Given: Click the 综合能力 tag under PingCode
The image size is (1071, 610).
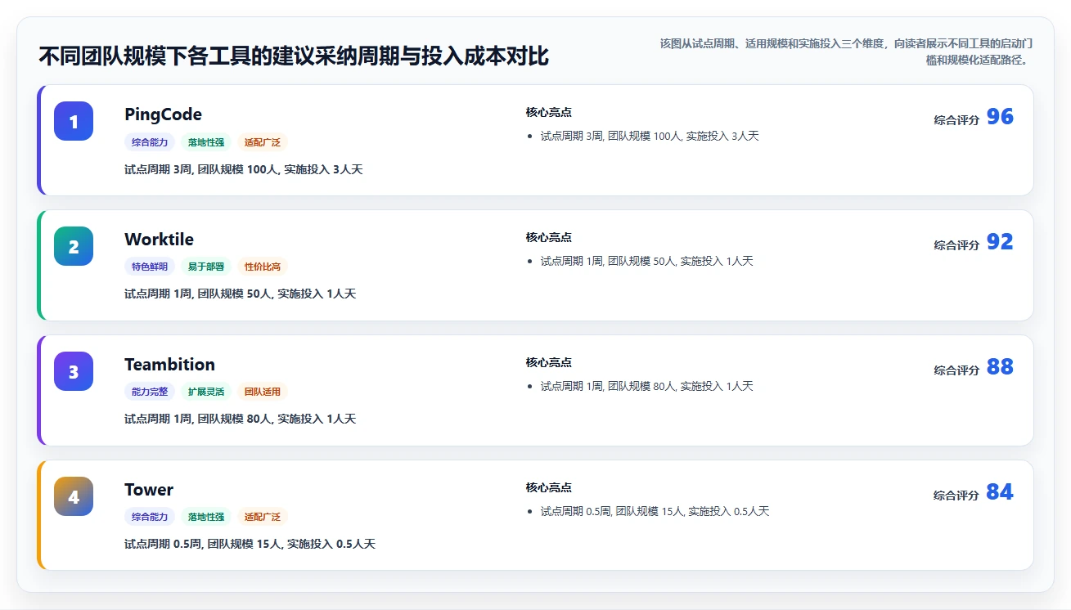Looking at the screenshot, I should [x=150, y=142].
